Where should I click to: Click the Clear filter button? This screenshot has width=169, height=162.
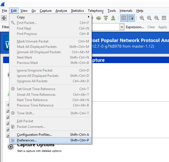(x=151, y=27)
